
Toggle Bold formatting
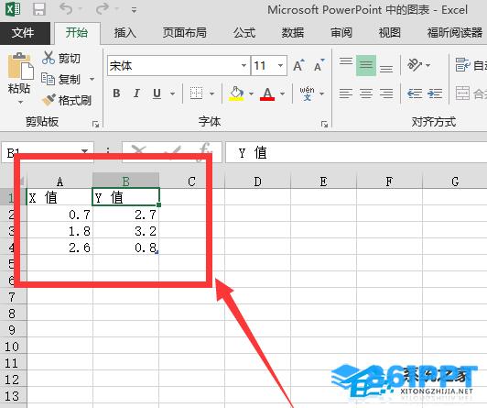(x=117, y=94)
